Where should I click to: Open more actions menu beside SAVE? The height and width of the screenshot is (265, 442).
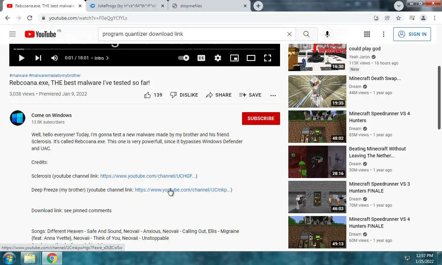273,95
